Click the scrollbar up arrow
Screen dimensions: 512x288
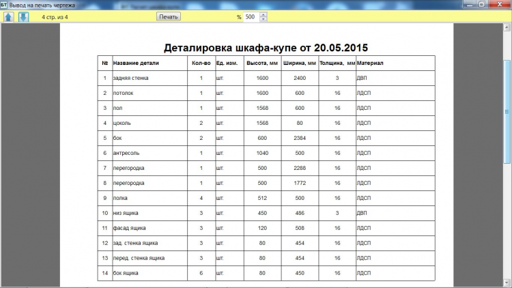click(x=507, y=28)
